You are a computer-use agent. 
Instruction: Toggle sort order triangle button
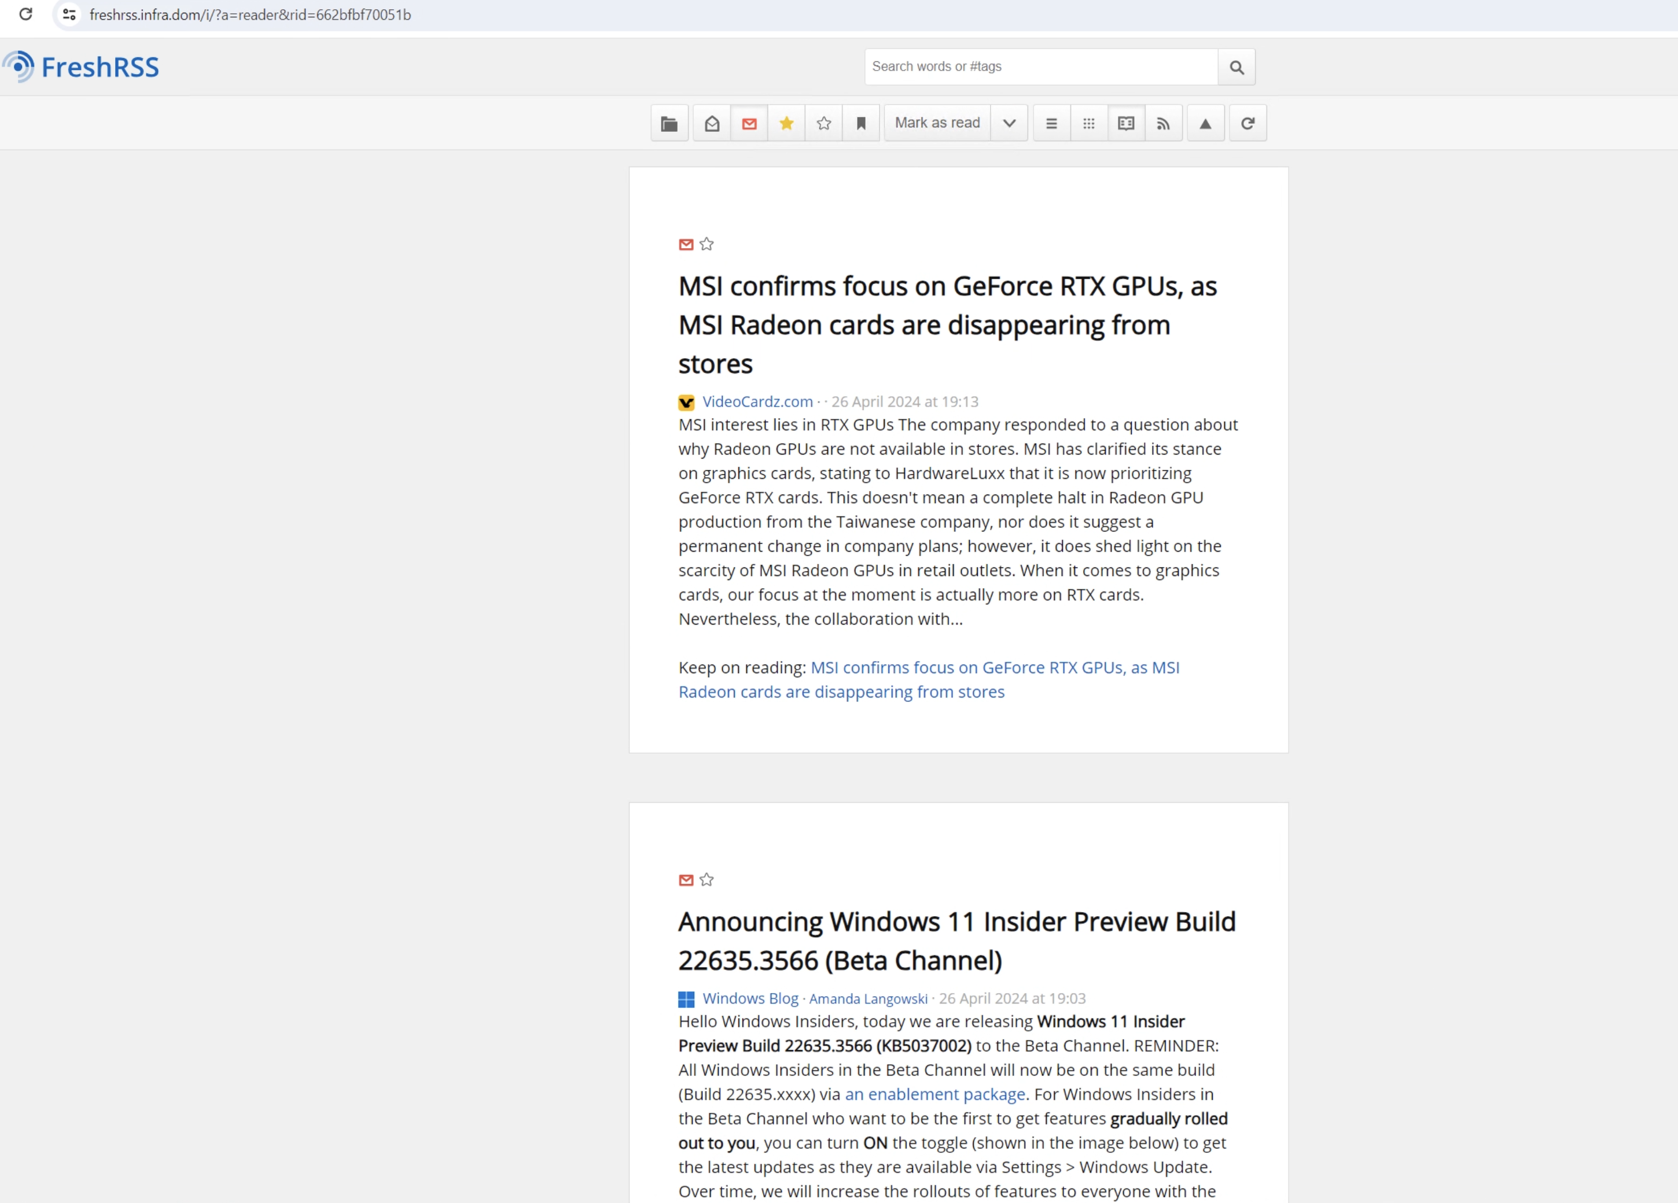coord(1205,123)
